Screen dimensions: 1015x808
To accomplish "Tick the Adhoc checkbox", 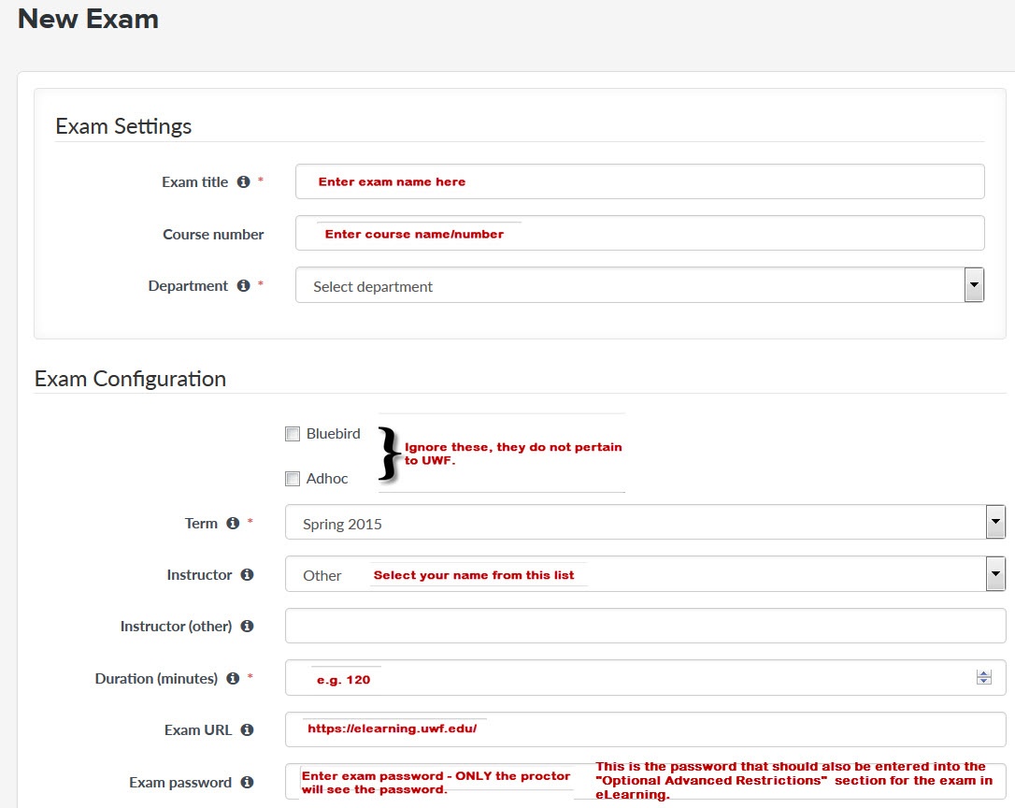I will coord(293,479).
